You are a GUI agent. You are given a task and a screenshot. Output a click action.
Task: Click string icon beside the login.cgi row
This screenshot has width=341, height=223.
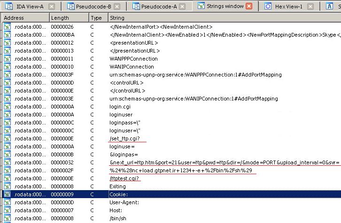[8, 107]
